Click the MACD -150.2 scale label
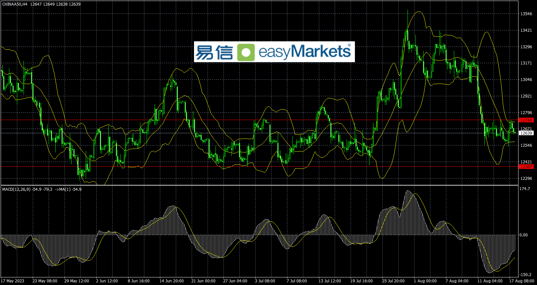The width and height of the screenshot is (537, 285). pos(525,275)
